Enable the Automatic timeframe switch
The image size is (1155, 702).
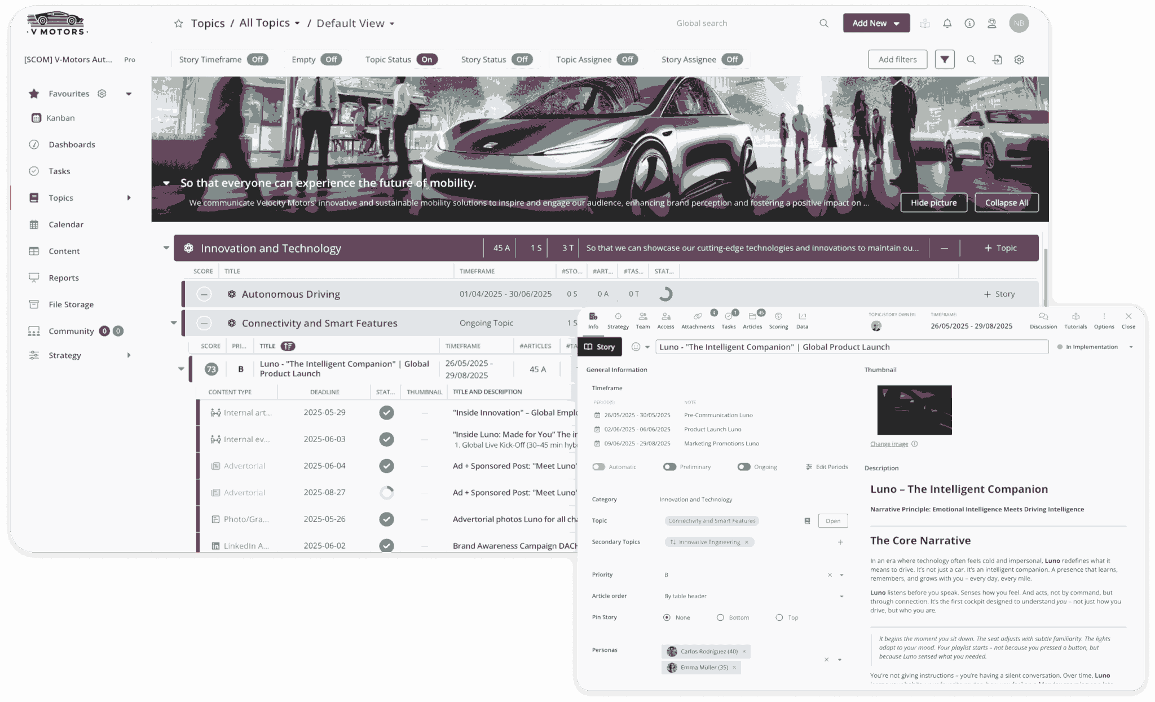(x=598, y=467)
